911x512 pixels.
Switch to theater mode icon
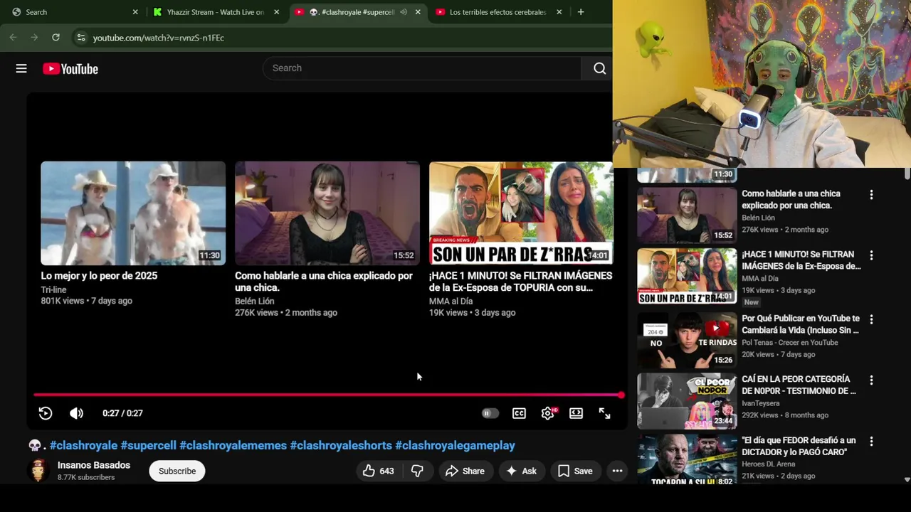[576, 413]
